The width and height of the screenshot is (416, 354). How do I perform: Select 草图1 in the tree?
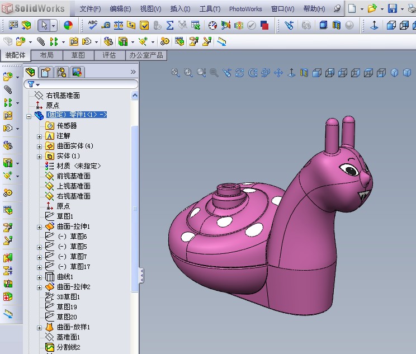point(65,216)
